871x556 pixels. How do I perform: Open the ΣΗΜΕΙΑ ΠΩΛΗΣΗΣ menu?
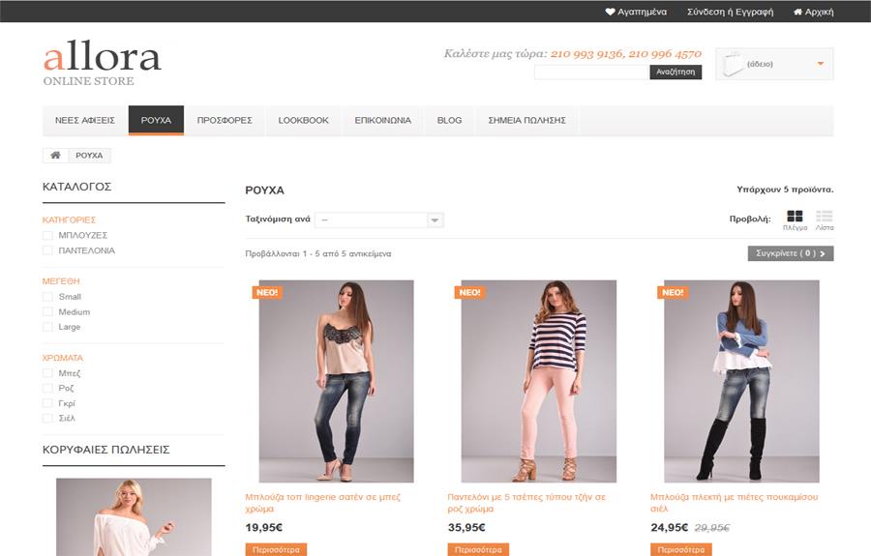(526, 121)
